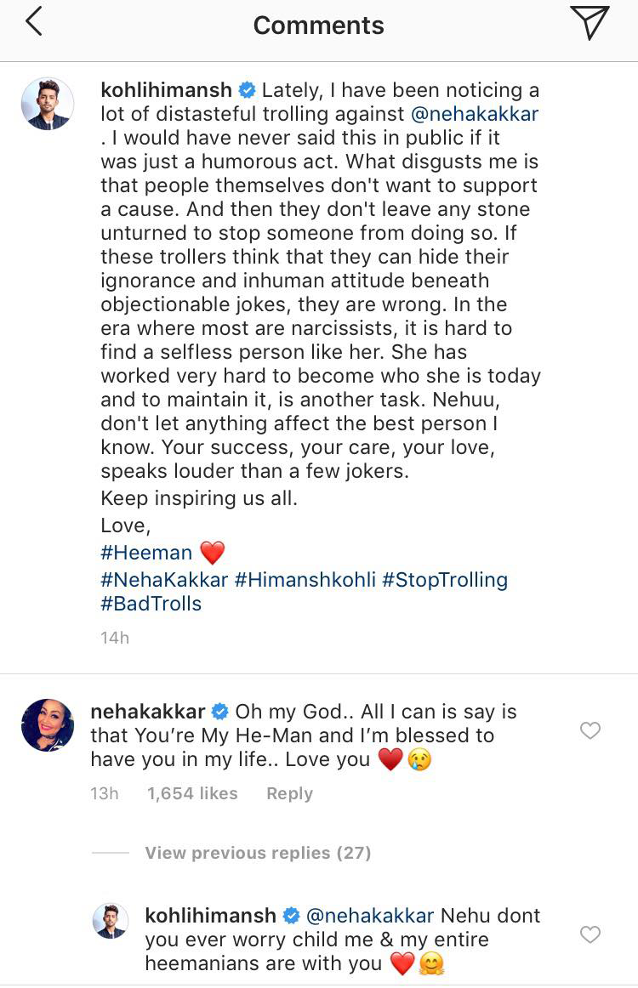Open nehakakkar's profile picture
638x988 pixels.
[48, 724]
